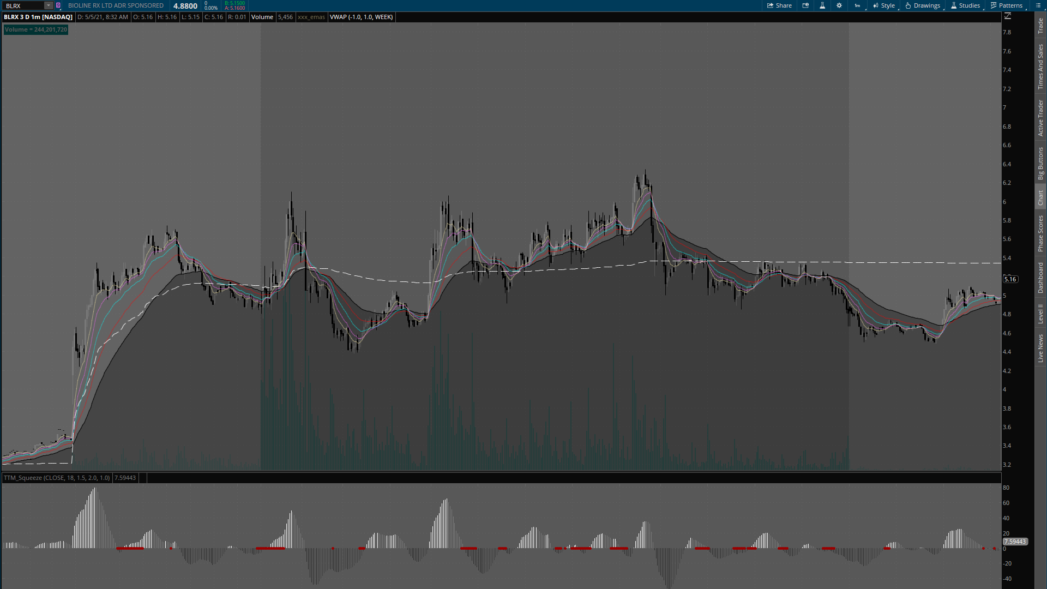Open chart settings gear icon

tap(839, 5)
